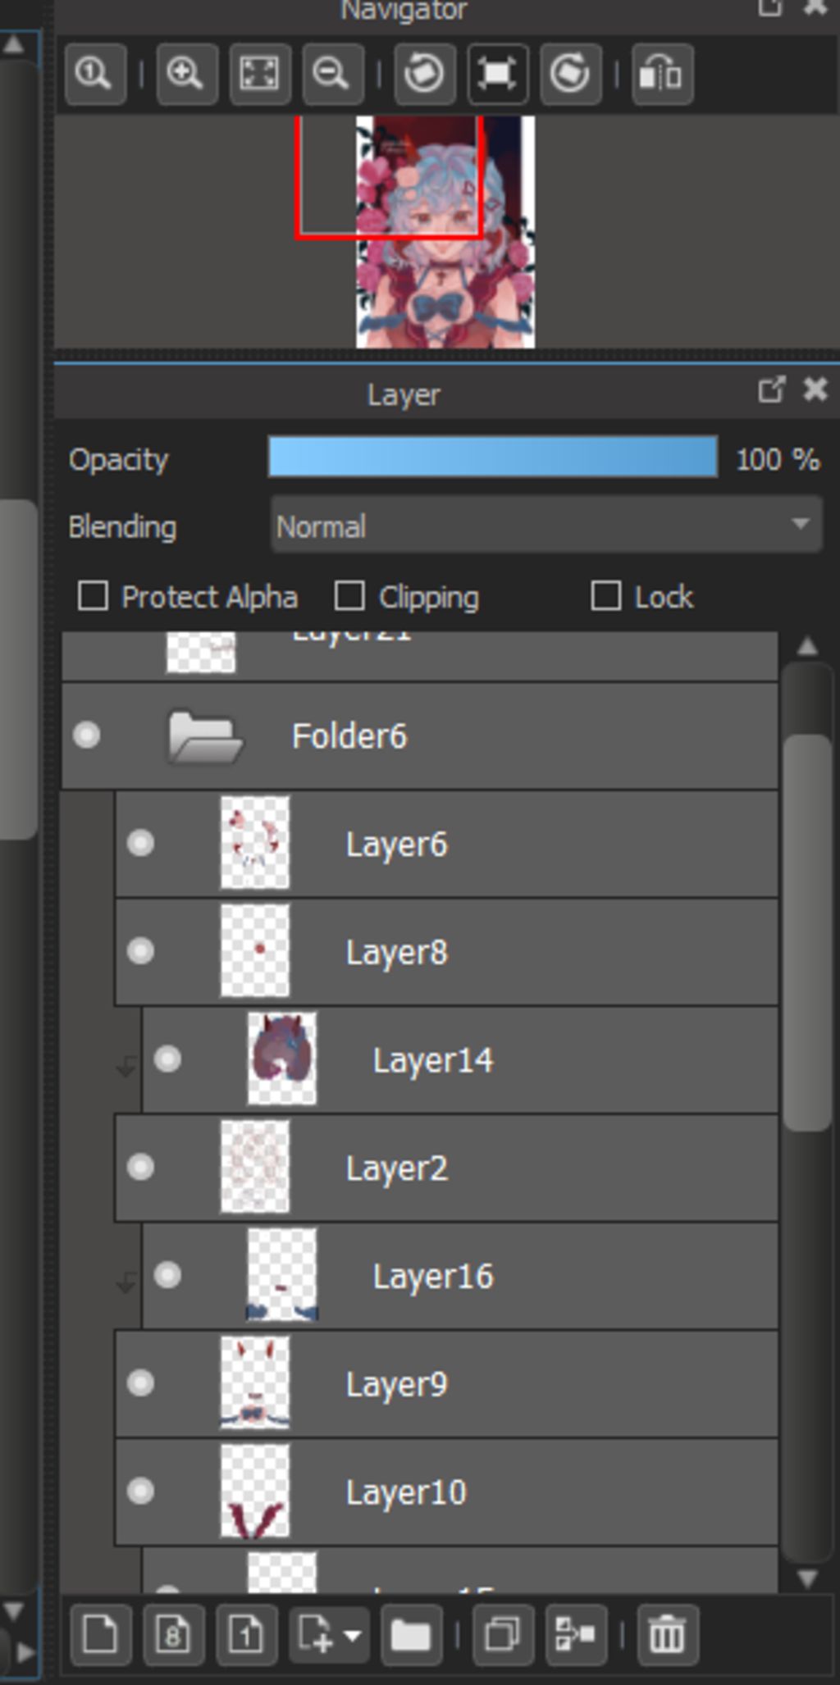Flip the canvas view horizontally
The height and width of the screenshot is (1685, 840).
(x=662, y=75)
